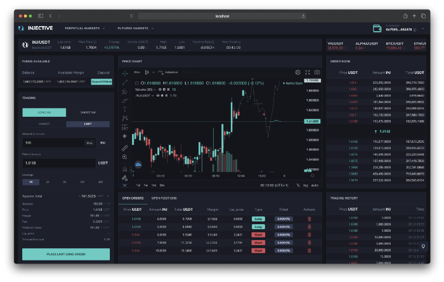Screen dimensions: 444x282
Task: Click the Max amount button
Action: coord(89,143)
